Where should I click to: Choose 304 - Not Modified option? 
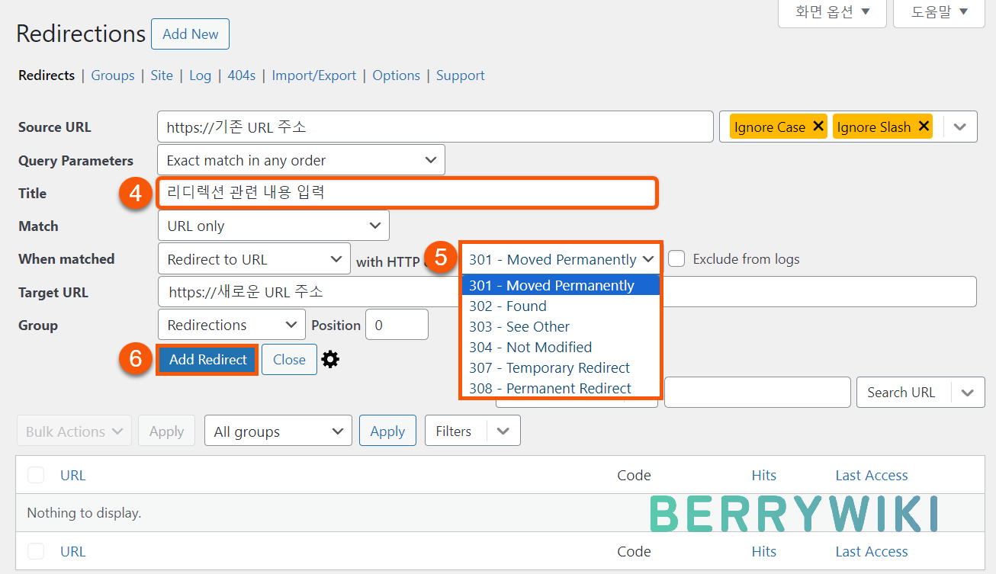[x=561, y=347]
